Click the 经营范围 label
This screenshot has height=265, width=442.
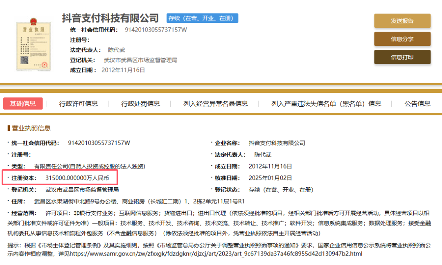24,213
